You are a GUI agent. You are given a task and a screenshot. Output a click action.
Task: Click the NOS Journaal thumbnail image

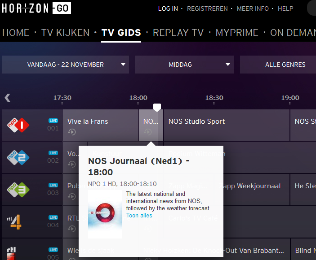pos(105,214)
